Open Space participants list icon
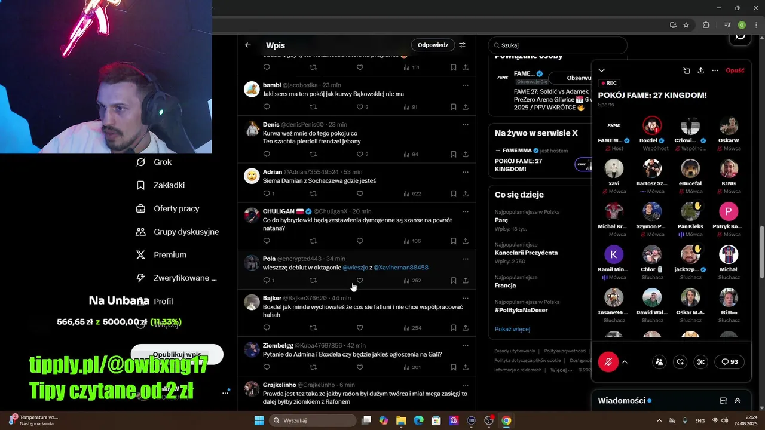This screenshot has height=430, width=765. (659, 362)
